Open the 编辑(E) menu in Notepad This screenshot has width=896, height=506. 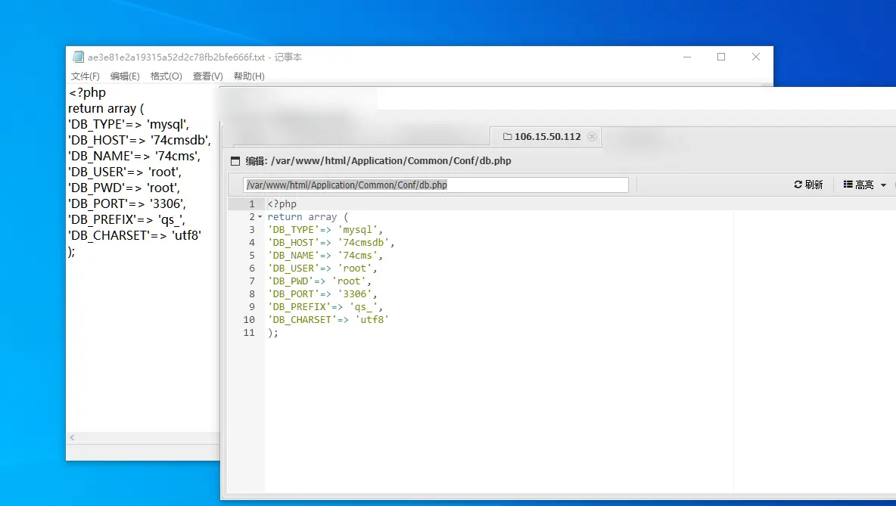(125, 76)
